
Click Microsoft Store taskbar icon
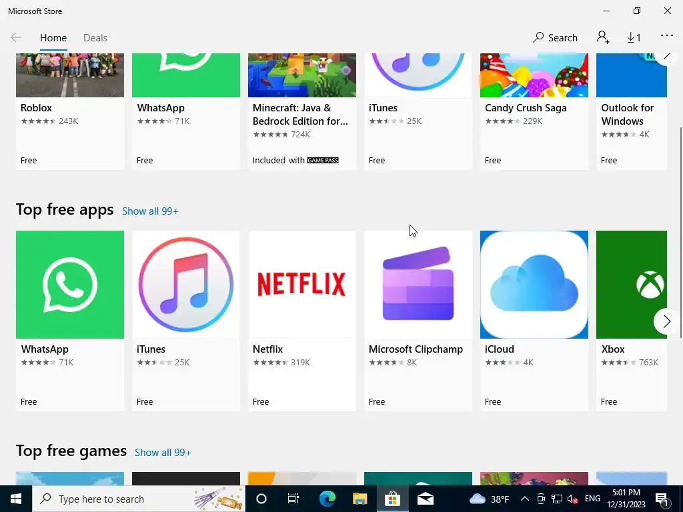[x=392, y=499]
